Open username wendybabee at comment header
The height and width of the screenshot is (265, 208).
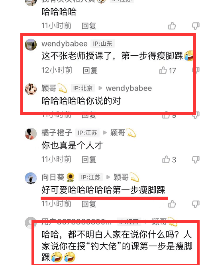(x=65, y=44)
